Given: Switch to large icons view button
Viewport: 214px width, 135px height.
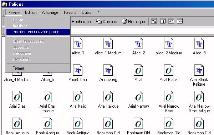Looking at the screenshot, I should pos(154,21).
